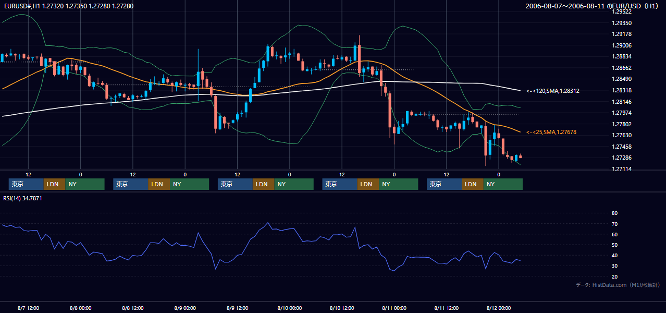Select the last NY session block
The width and height of the screenshot is (666, 313).
pos(503,184)
